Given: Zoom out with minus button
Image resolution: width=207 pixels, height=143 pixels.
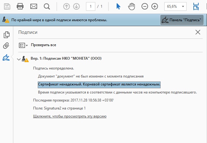Looking at the screenshot, I should [144, 6].
